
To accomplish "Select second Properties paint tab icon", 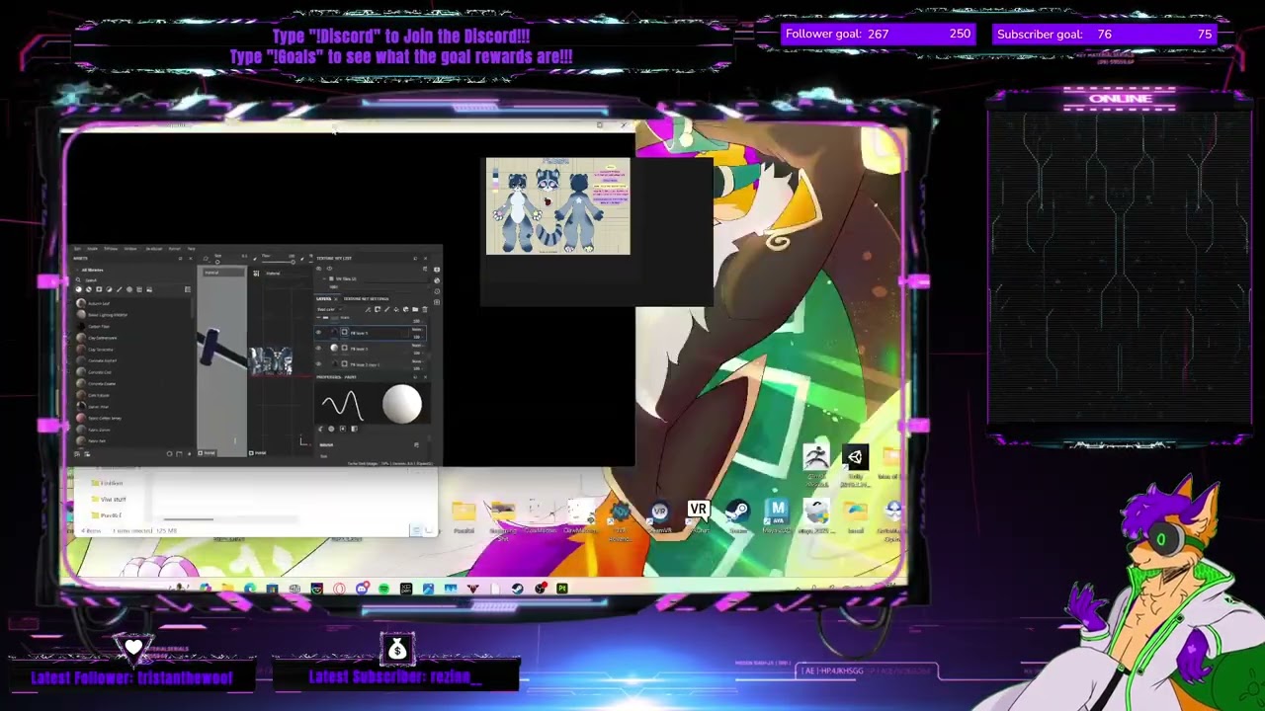I will click(331, 429).
